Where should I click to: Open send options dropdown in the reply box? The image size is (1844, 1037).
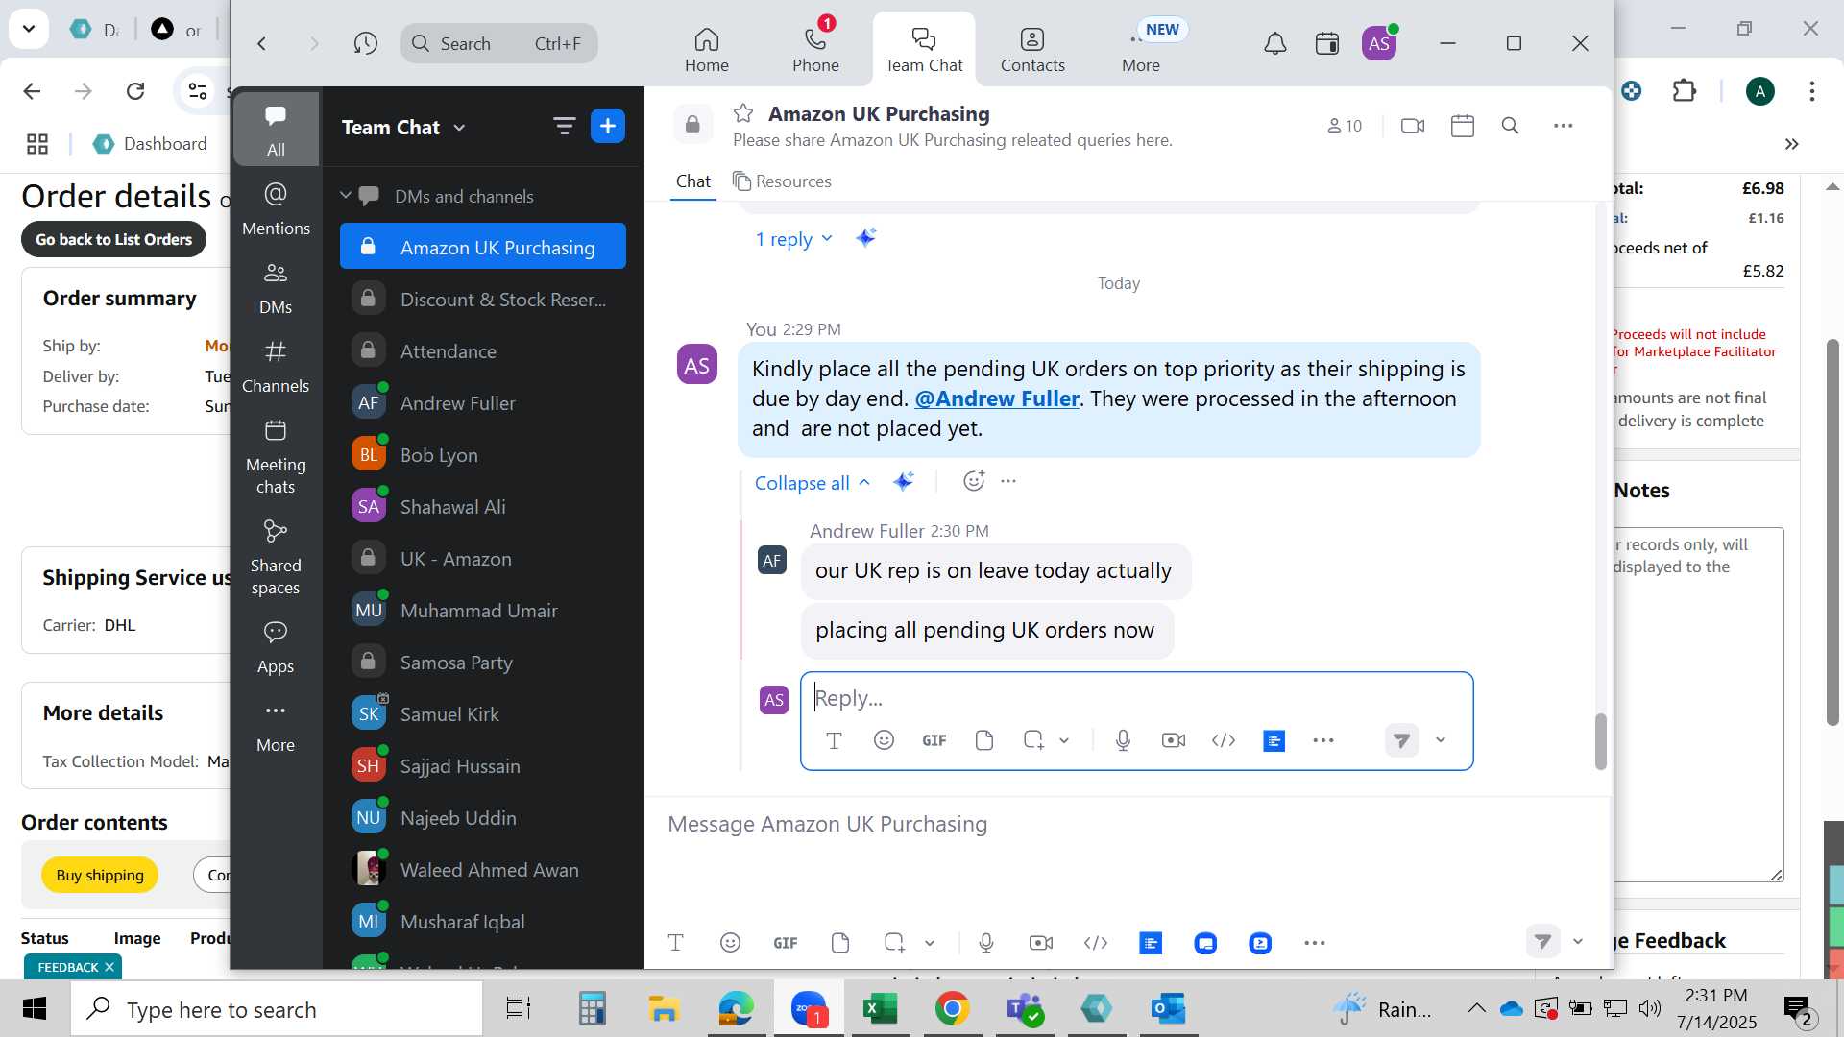(1440, 739)
